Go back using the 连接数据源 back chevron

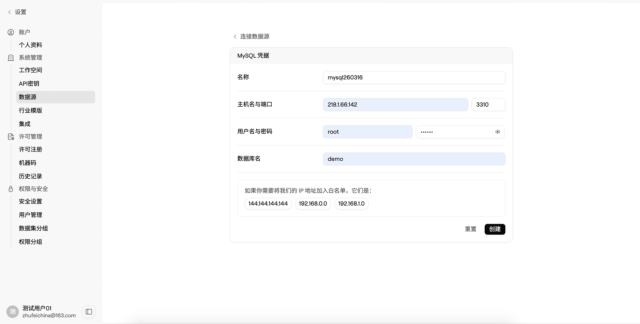pyautogui.click(x=235, y=36)
